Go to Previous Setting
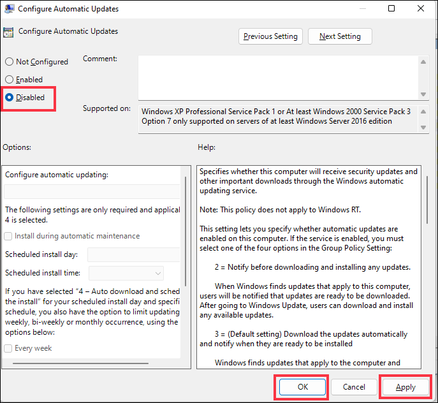Viewport: 438px width, 403px height. (x=270, y=36)
